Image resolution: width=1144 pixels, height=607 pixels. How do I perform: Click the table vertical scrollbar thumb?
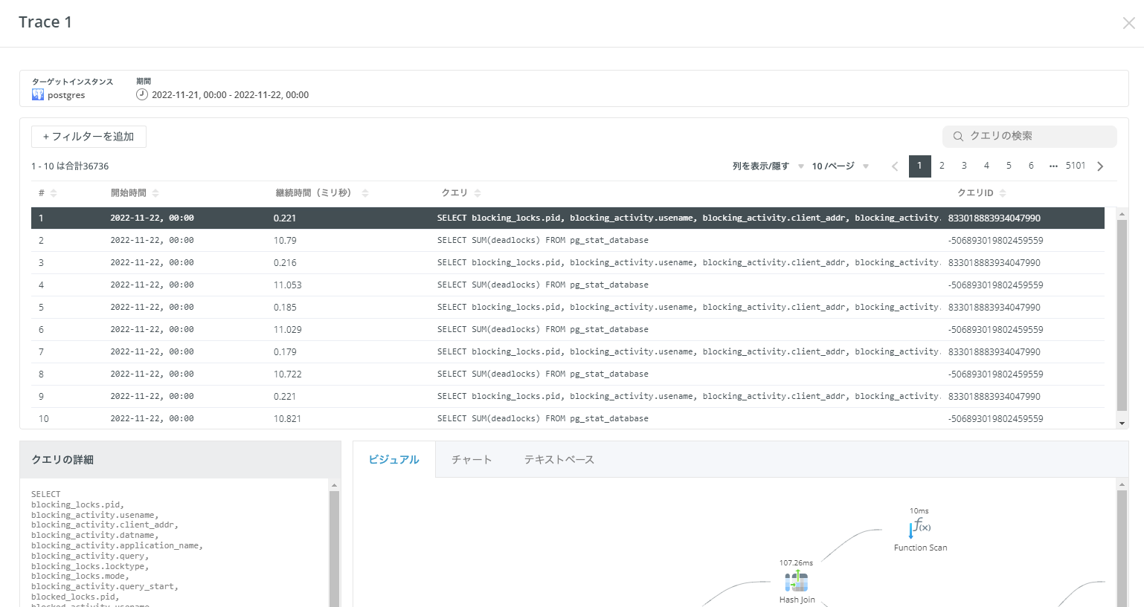click(1122, 315)
